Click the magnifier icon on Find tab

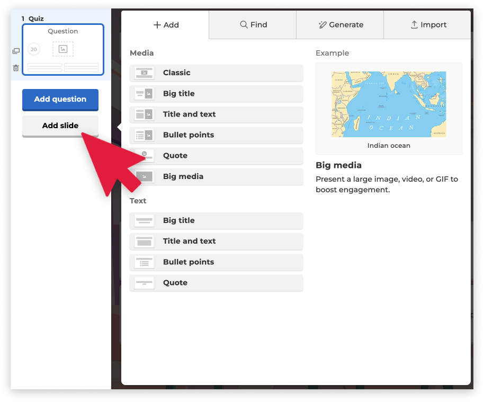(x=244, y=24)
